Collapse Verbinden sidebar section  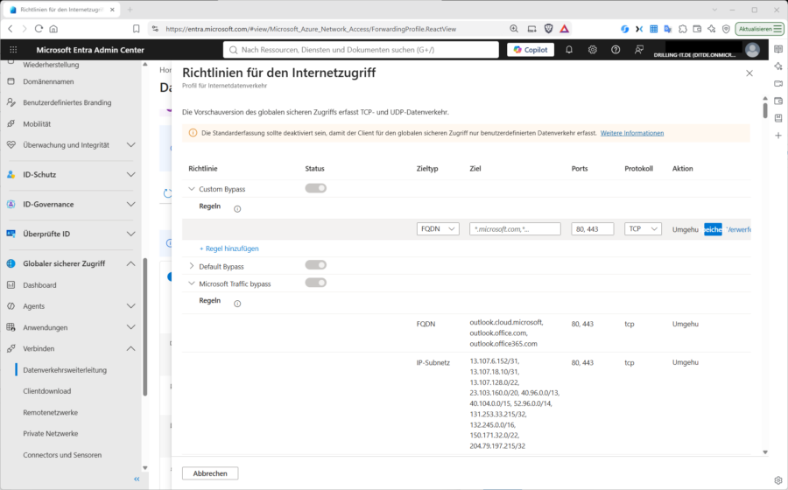pos(130,348)
